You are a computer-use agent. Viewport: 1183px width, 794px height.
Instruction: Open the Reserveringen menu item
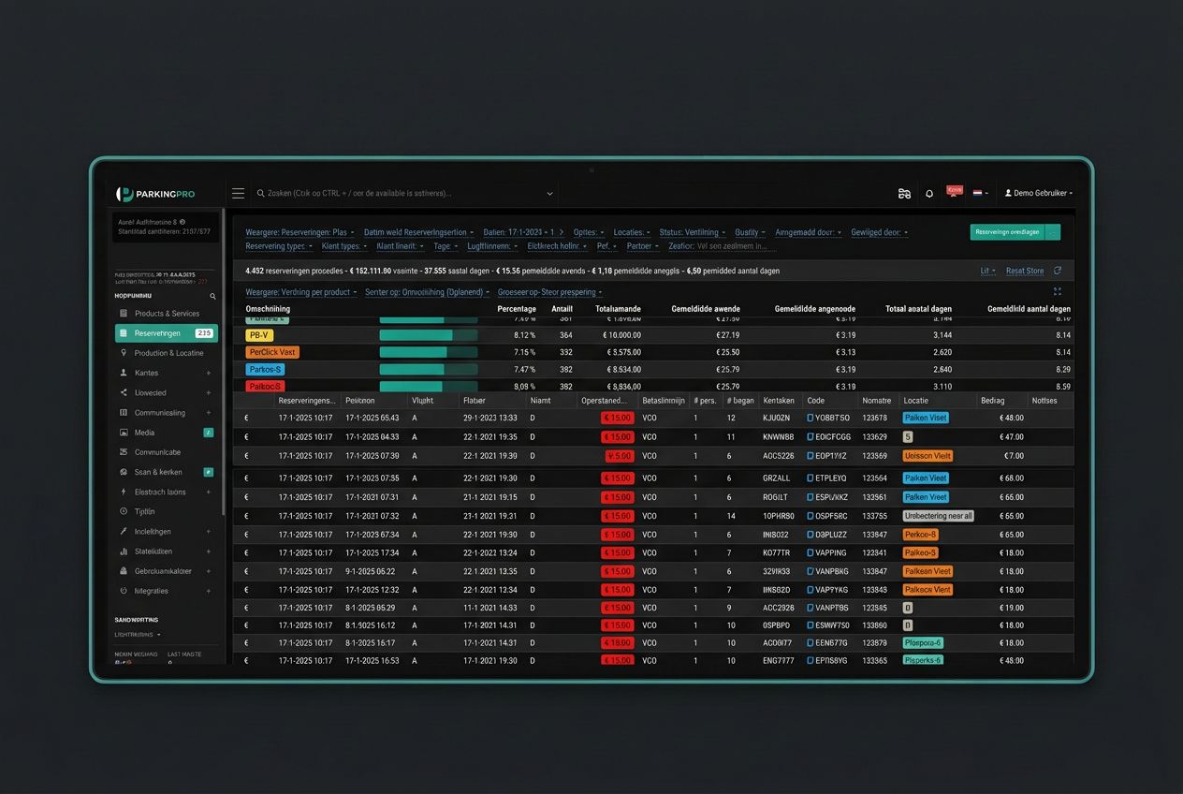[x=167, y=333]
